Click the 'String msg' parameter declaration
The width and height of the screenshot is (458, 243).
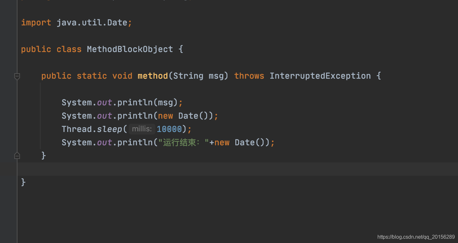(x=199, y=76)
